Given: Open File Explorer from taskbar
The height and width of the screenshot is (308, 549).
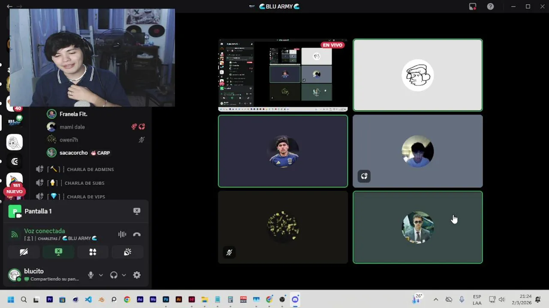Looking at the screenshot, I should tap(205, 299).
